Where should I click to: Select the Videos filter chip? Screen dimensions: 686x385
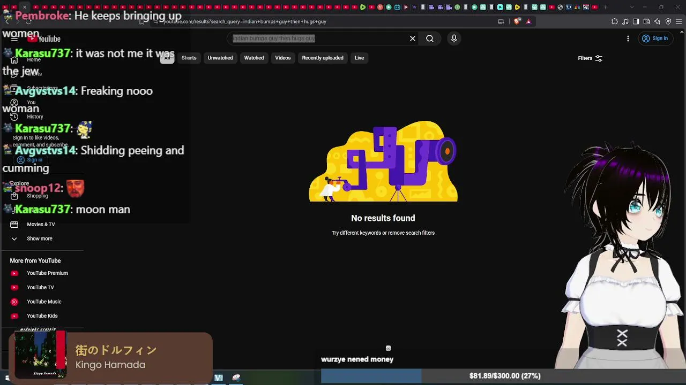283,58
